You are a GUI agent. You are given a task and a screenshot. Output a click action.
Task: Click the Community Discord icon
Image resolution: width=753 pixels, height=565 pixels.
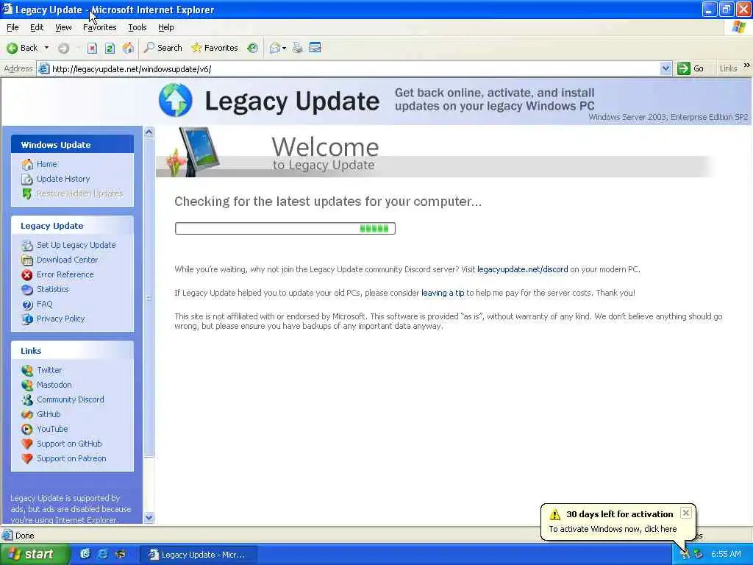[27, 399]
